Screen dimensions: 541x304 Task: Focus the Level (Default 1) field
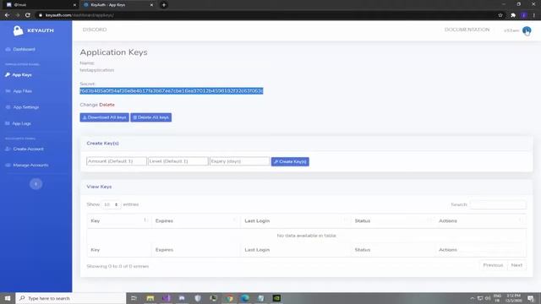(x=178, y=161)
